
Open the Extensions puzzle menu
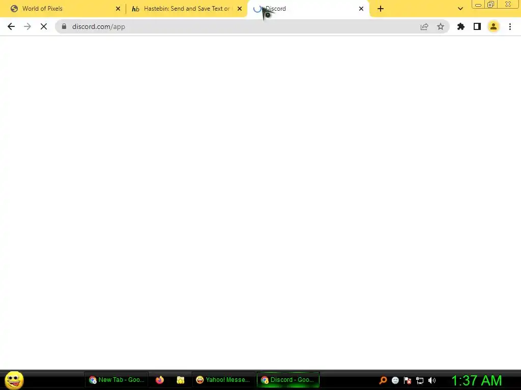[461, 26]
